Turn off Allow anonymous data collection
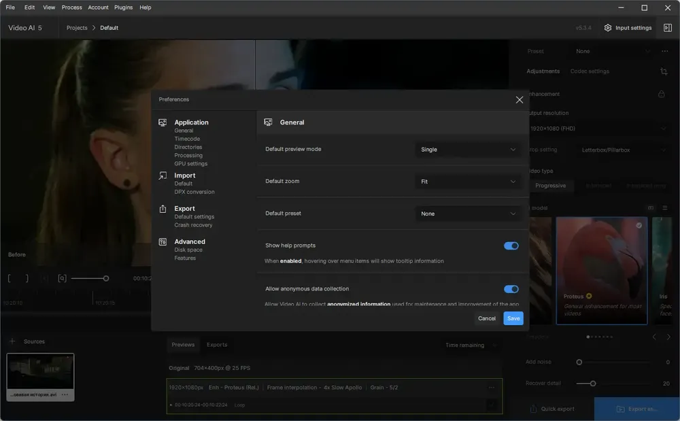This screenshot has width=680, height=421. 511,289
